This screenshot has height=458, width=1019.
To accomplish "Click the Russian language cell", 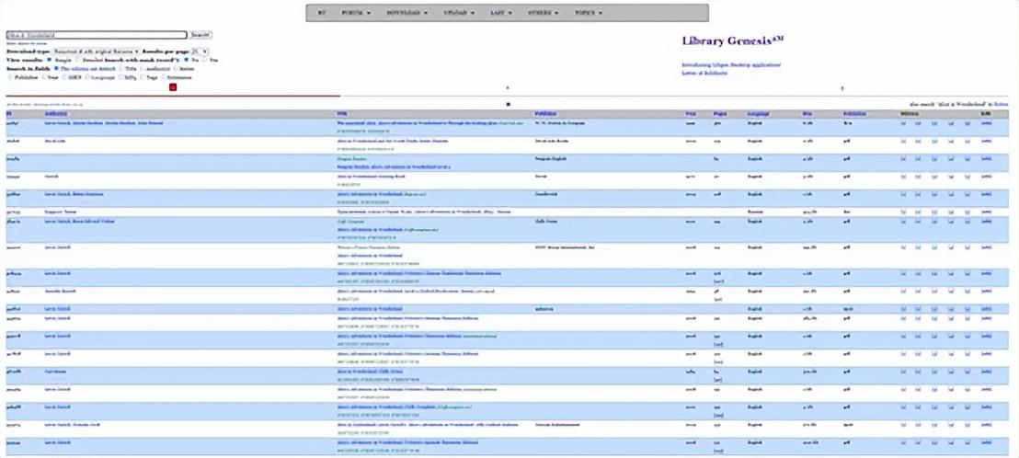I will point(756,212).
